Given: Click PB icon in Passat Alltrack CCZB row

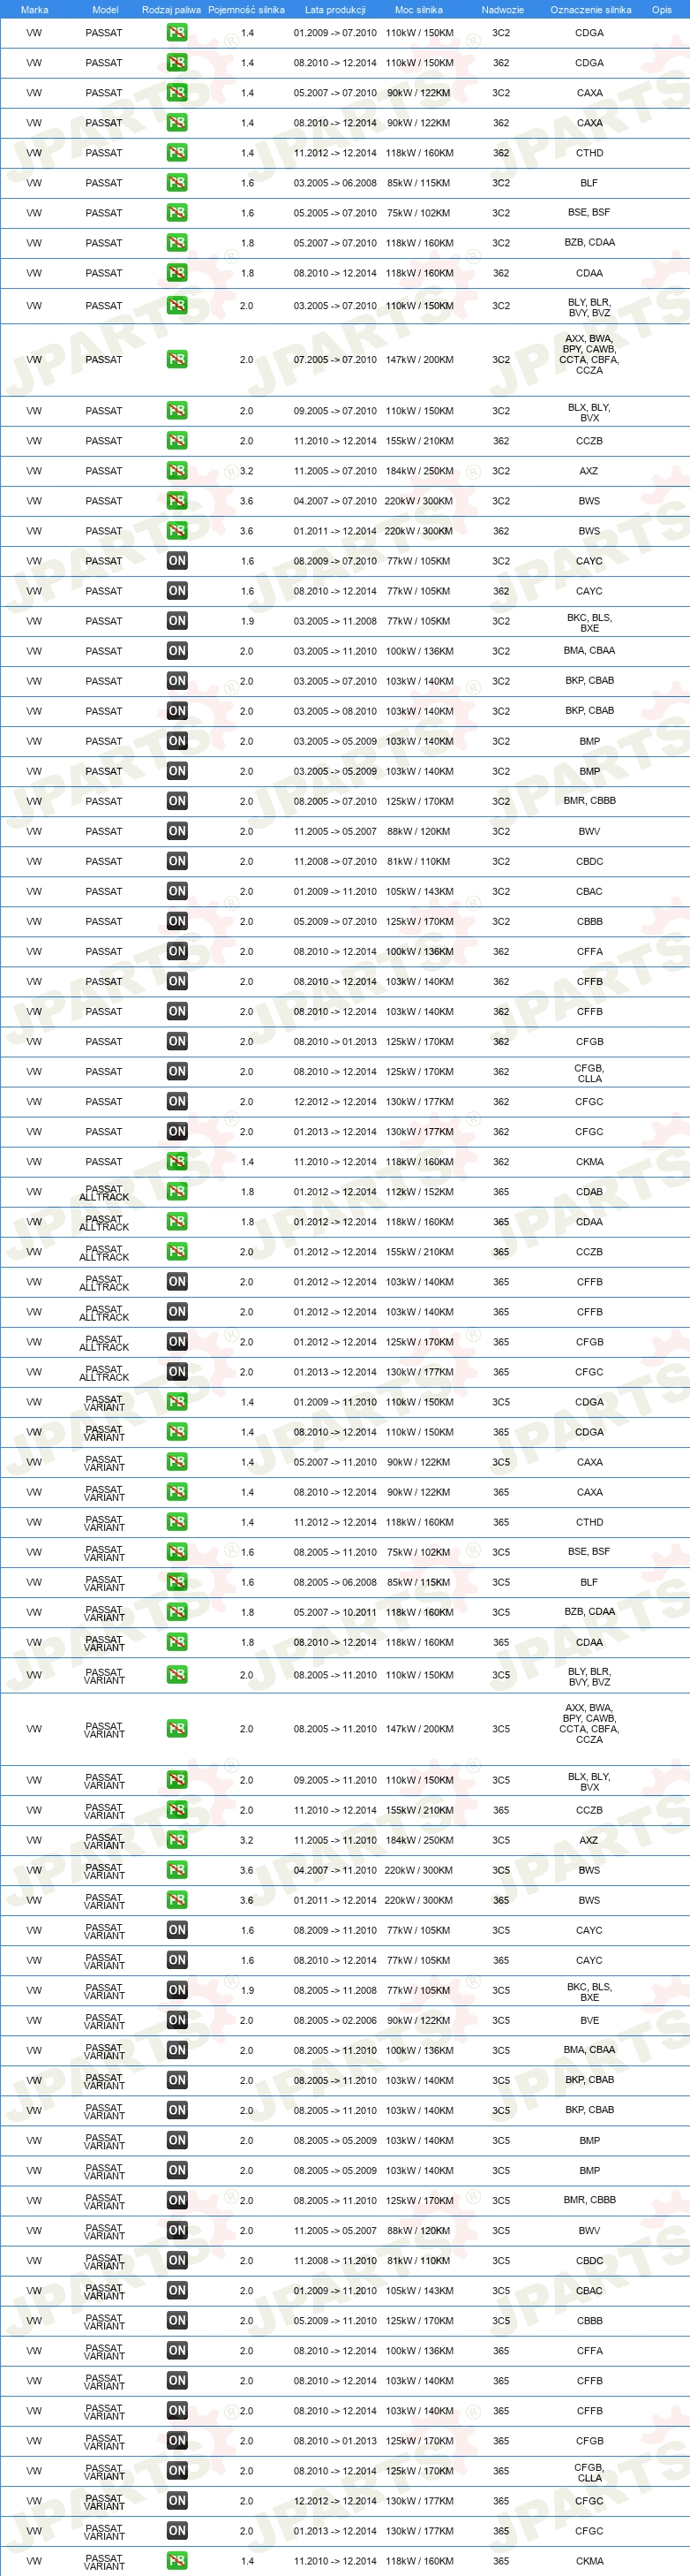Looking at the screenshot, I should (176, 1252).
